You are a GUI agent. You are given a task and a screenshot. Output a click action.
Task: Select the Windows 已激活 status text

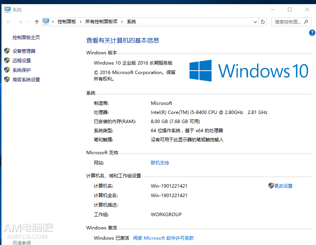pyautogui.click(x=111, y=238)
